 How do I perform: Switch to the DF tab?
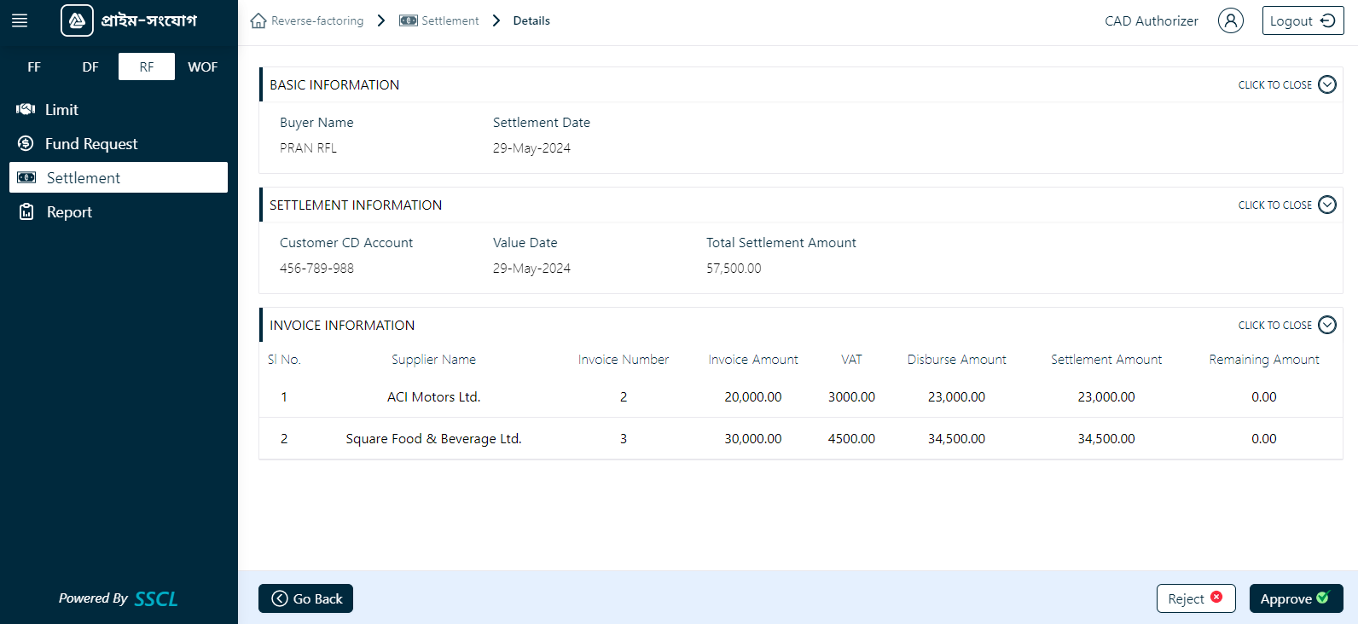coord(90,66)
